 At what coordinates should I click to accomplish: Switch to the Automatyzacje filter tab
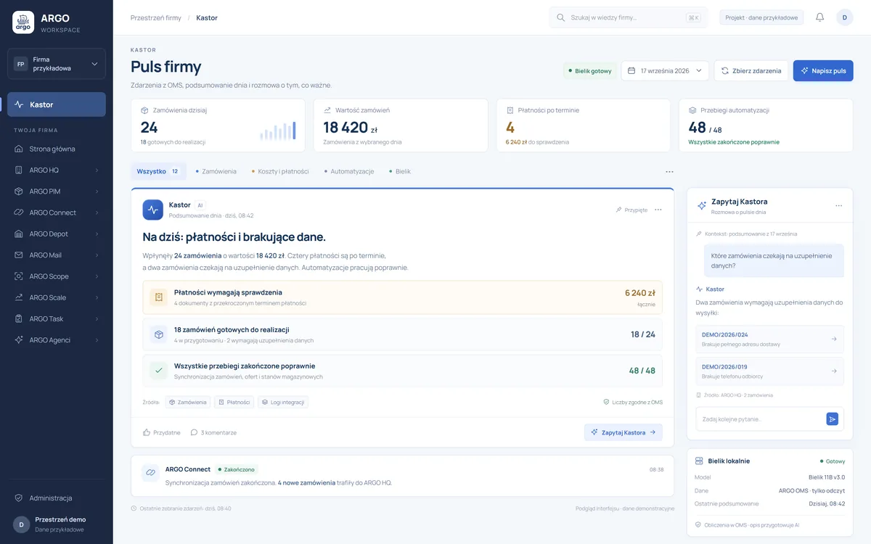point(348,171)
